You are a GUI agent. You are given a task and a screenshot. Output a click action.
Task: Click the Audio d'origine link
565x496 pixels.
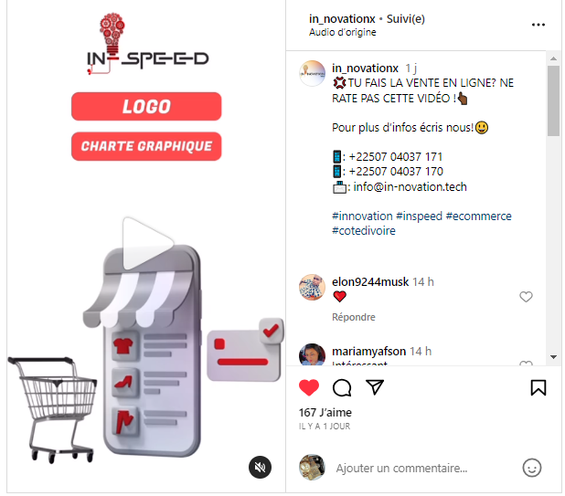342,32
